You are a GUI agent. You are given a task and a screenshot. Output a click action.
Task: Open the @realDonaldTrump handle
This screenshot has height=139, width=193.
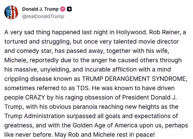tap(43, 16)
